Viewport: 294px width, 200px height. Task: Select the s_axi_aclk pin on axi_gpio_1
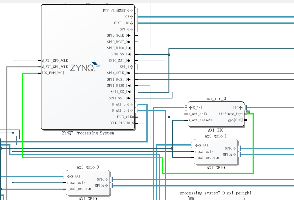pos(203,151)
